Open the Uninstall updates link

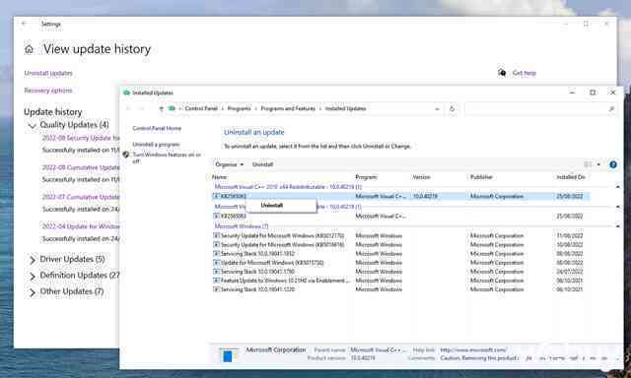point(48,73)
